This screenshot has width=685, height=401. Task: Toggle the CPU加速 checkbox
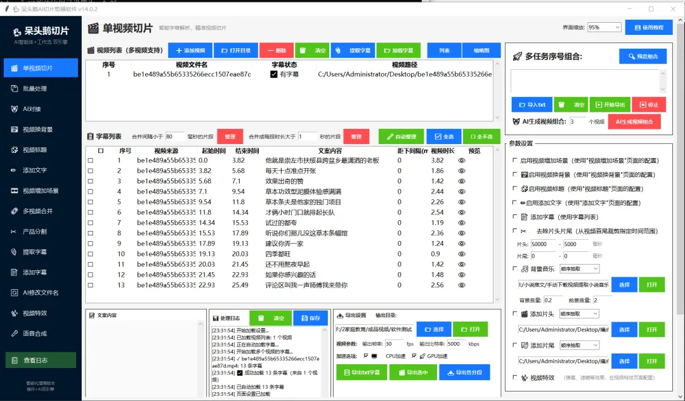coord(366,356)
